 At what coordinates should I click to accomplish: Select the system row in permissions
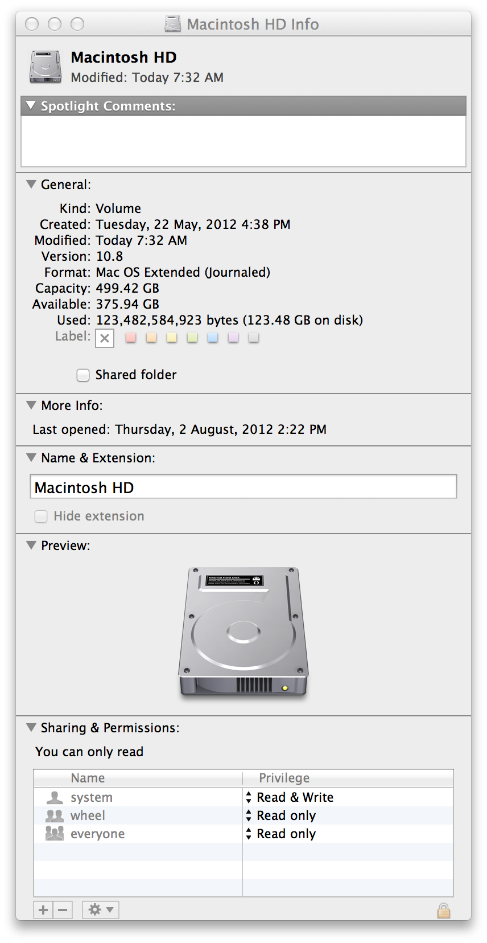tap(243, 797)
